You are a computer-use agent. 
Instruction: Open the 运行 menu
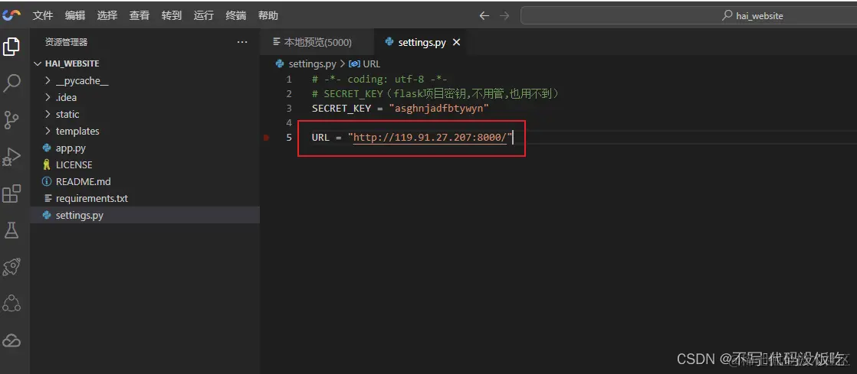pos(203,15)
